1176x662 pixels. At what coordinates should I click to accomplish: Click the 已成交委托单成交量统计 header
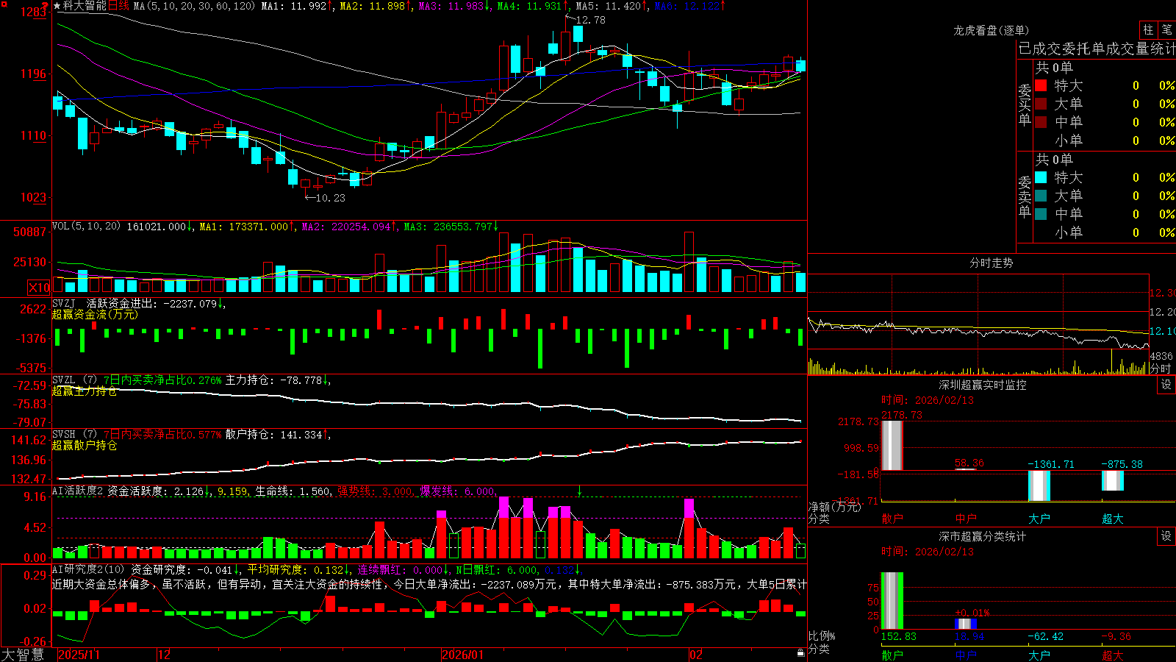[x=1097, y=49]
